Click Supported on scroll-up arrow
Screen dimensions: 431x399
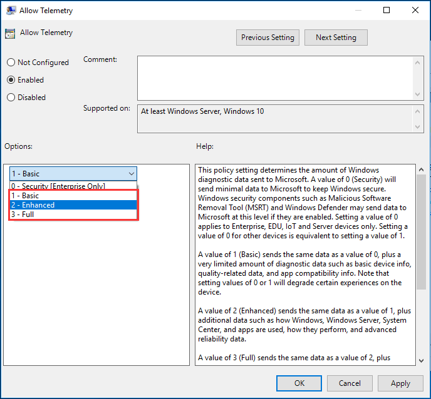pyautogui.click(x=417, y=111)
